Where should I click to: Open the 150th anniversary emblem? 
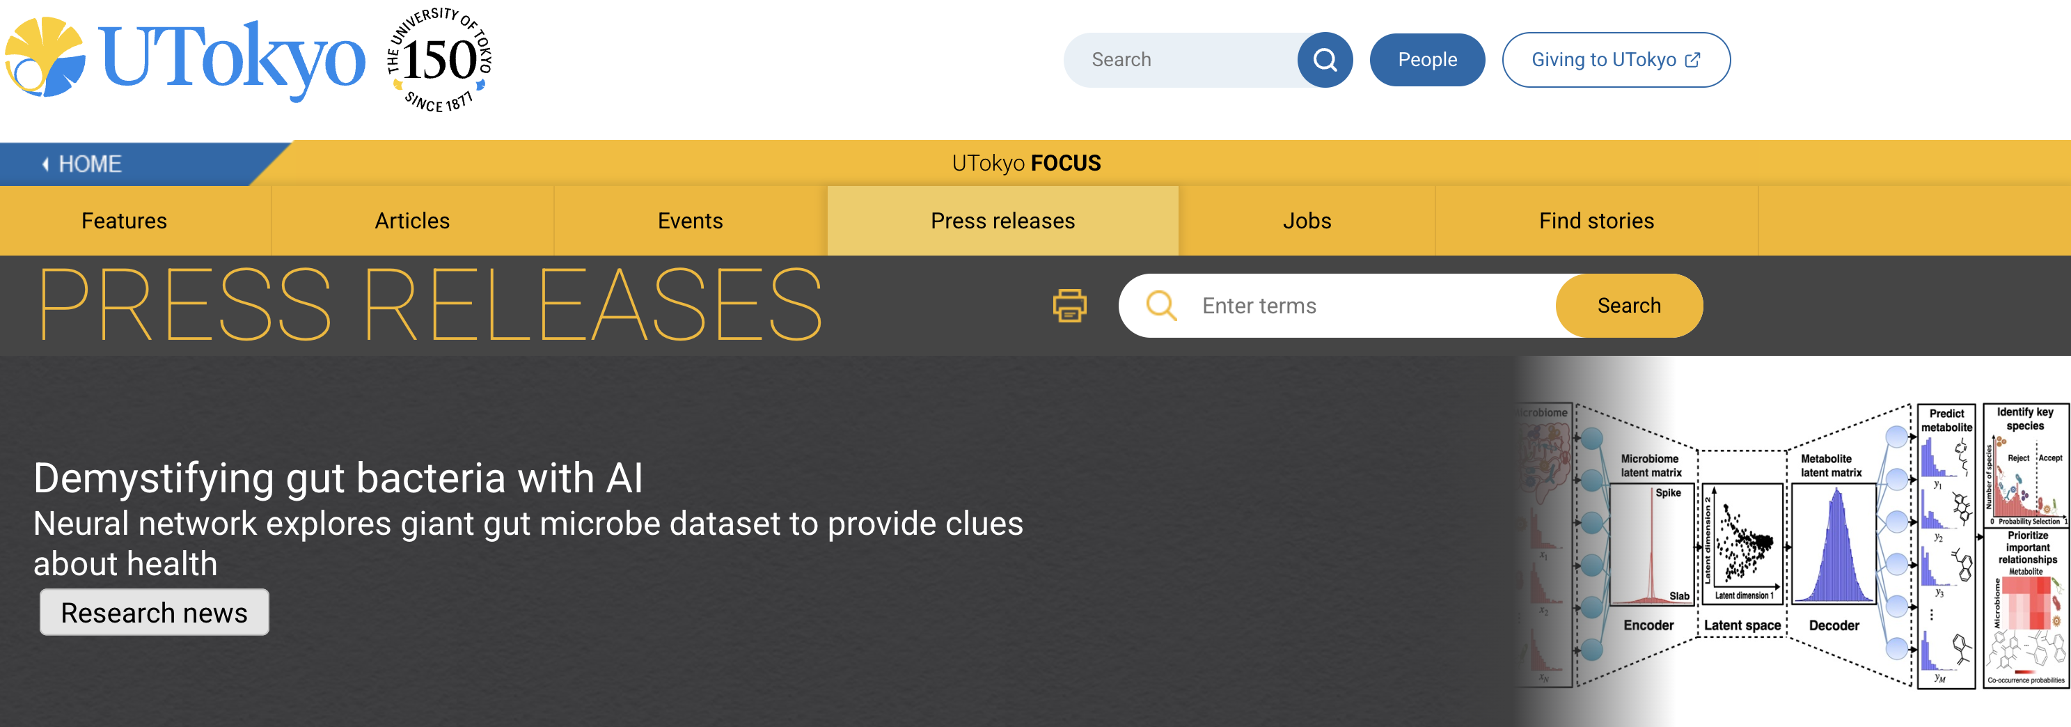(x=439, y=59)
